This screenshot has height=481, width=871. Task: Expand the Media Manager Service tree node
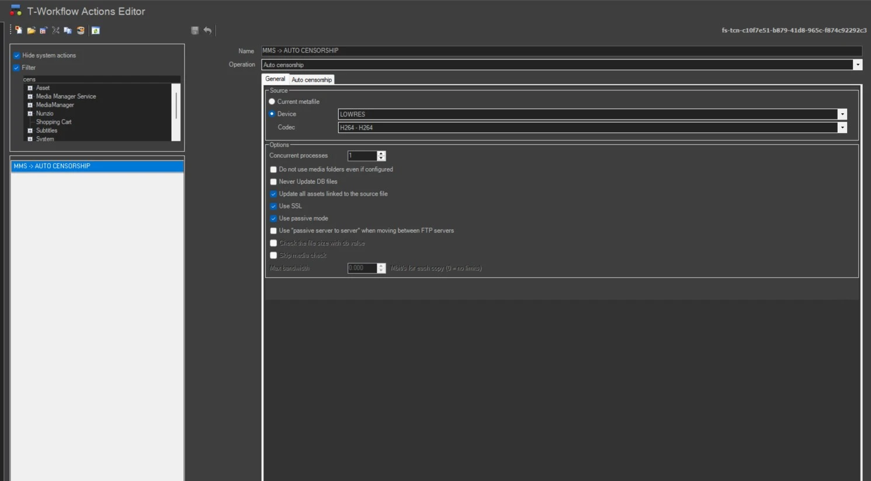[30, 96]
